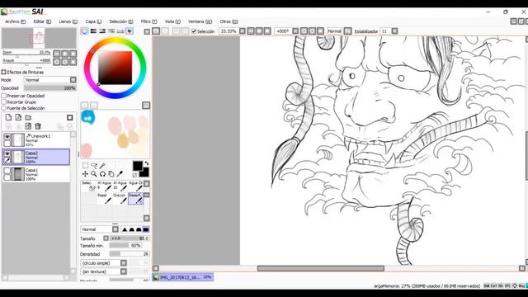Enable Preservar Opacidad checkbox
The image size is (528, 297).
coord(3,96)
